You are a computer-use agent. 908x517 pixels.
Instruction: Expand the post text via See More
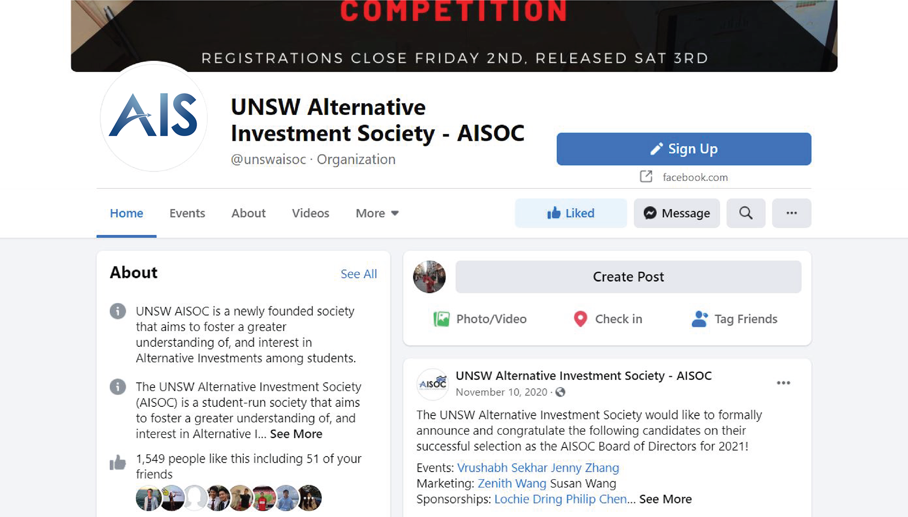665,499
